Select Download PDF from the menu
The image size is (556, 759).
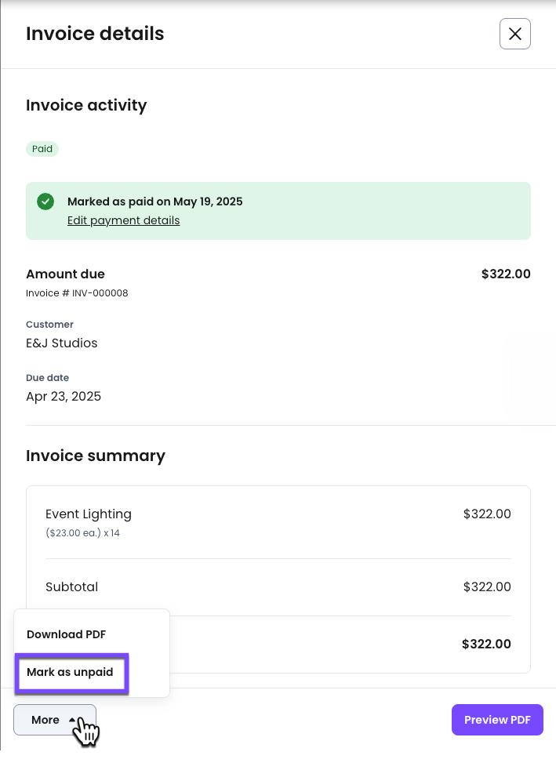(x=67, y=634)
